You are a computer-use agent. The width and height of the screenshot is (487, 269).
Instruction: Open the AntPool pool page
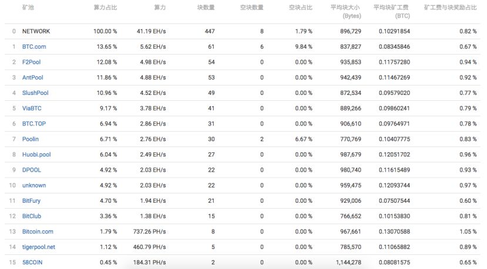point(33,77)
